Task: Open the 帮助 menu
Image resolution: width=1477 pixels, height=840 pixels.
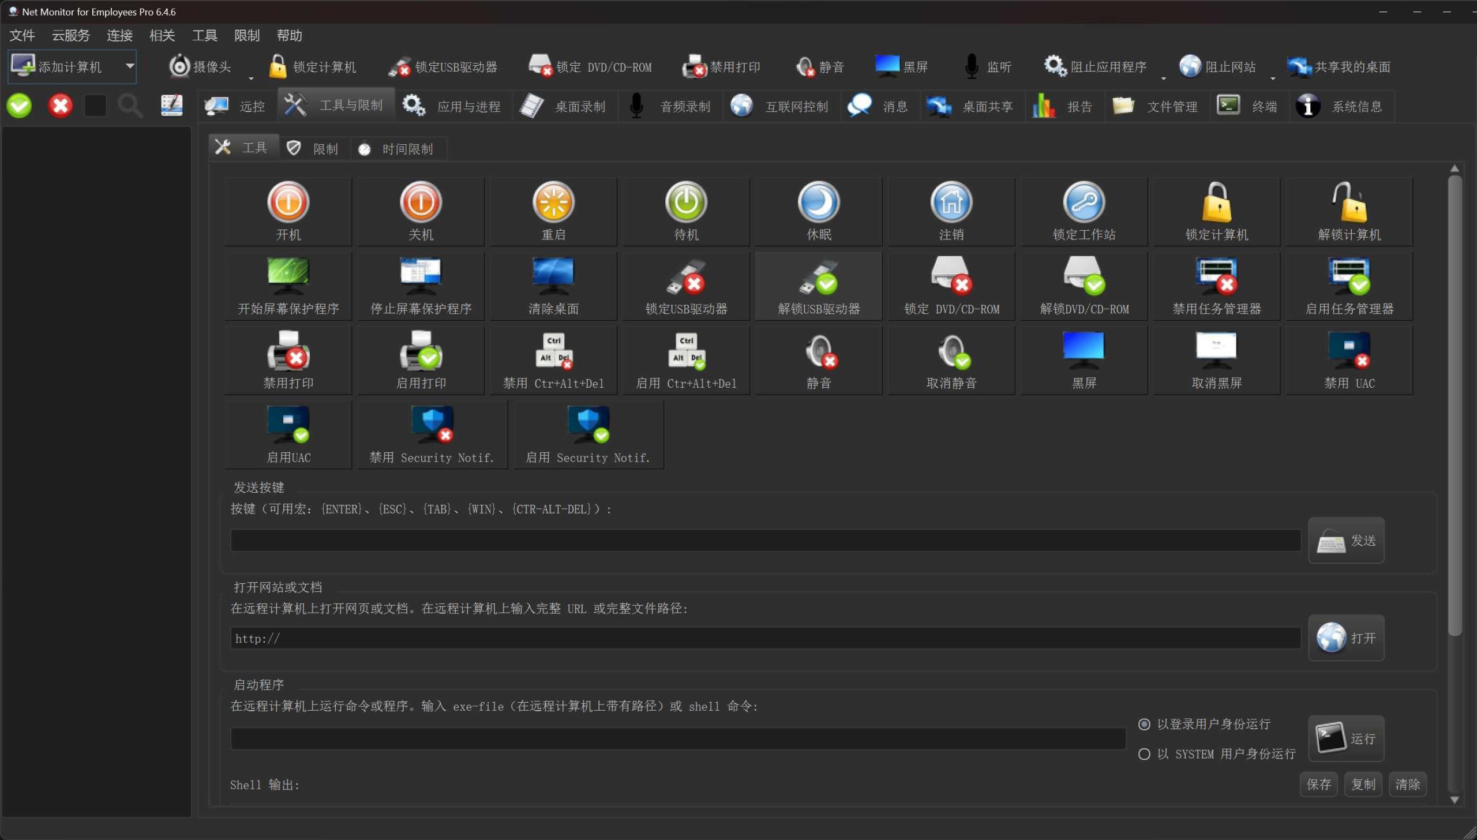Action: 288,36
